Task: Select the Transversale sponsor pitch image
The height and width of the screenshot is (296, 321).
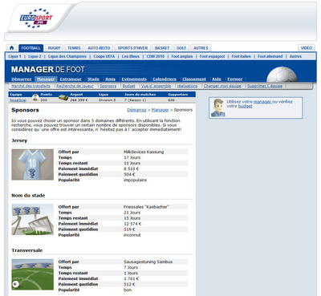Action: 33,274
